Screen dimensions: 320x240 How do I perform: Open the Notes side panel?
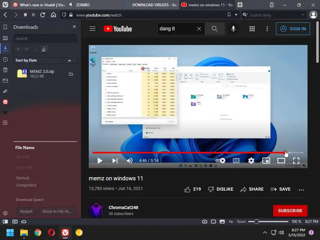[x=5, y=70]
